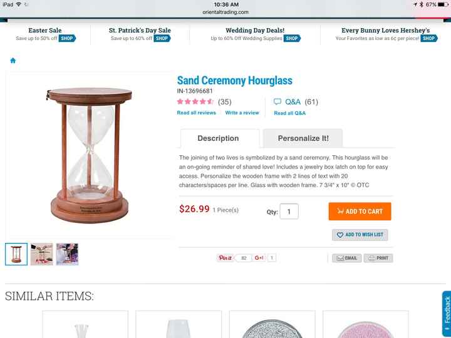Viewport: 451px width, 338px height.
Task: Switch to Personalize It! tab
Action: pos(303,138)
